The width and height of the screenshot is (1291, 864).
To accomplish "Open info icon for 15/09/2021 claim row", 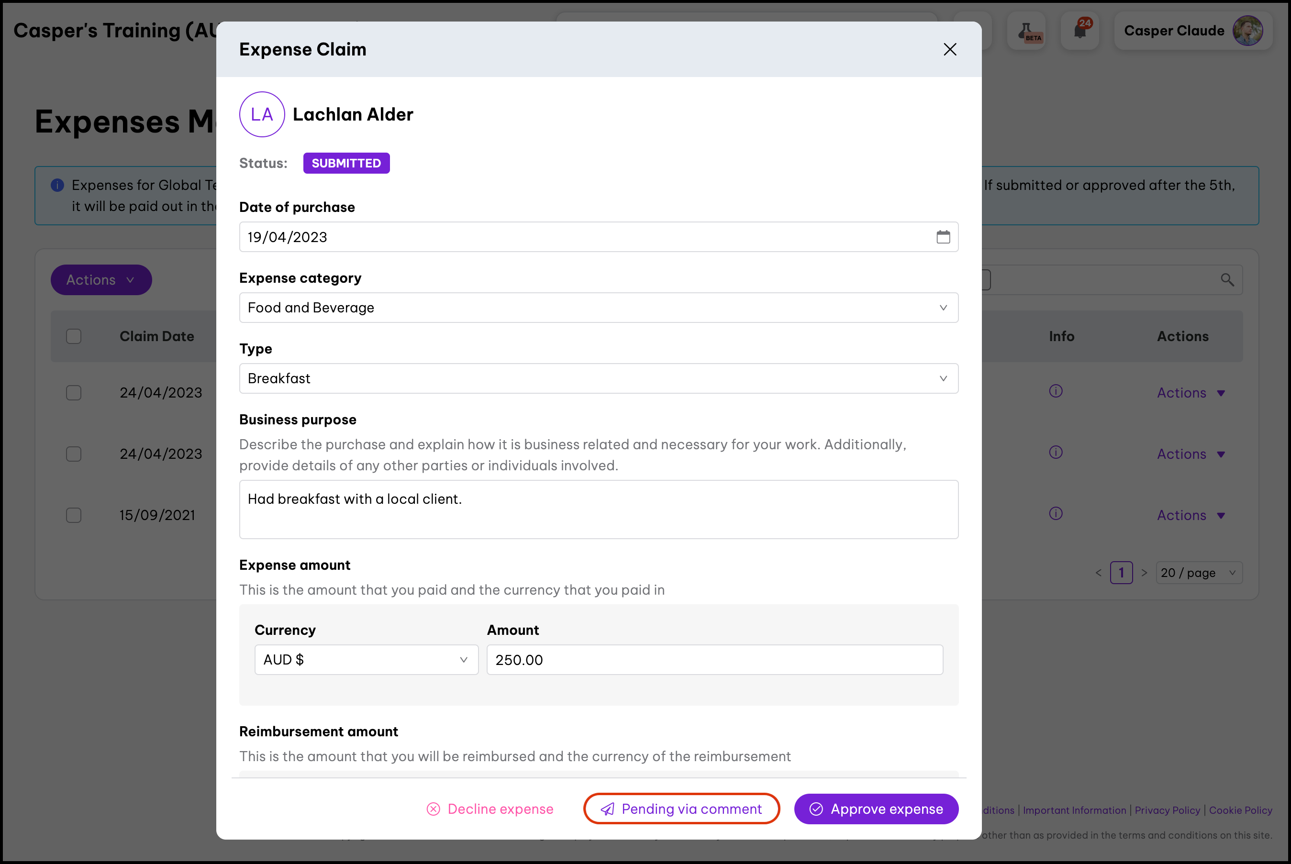I will click(1055, 514).
